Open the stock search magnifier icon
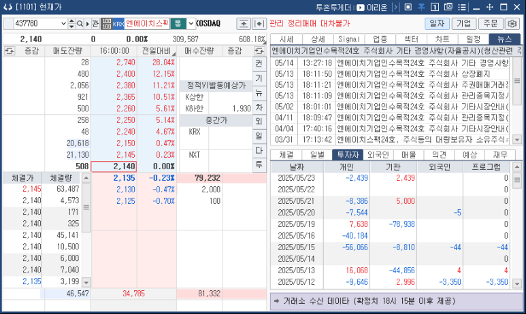526x314 pixels. [x=80, y=24]
